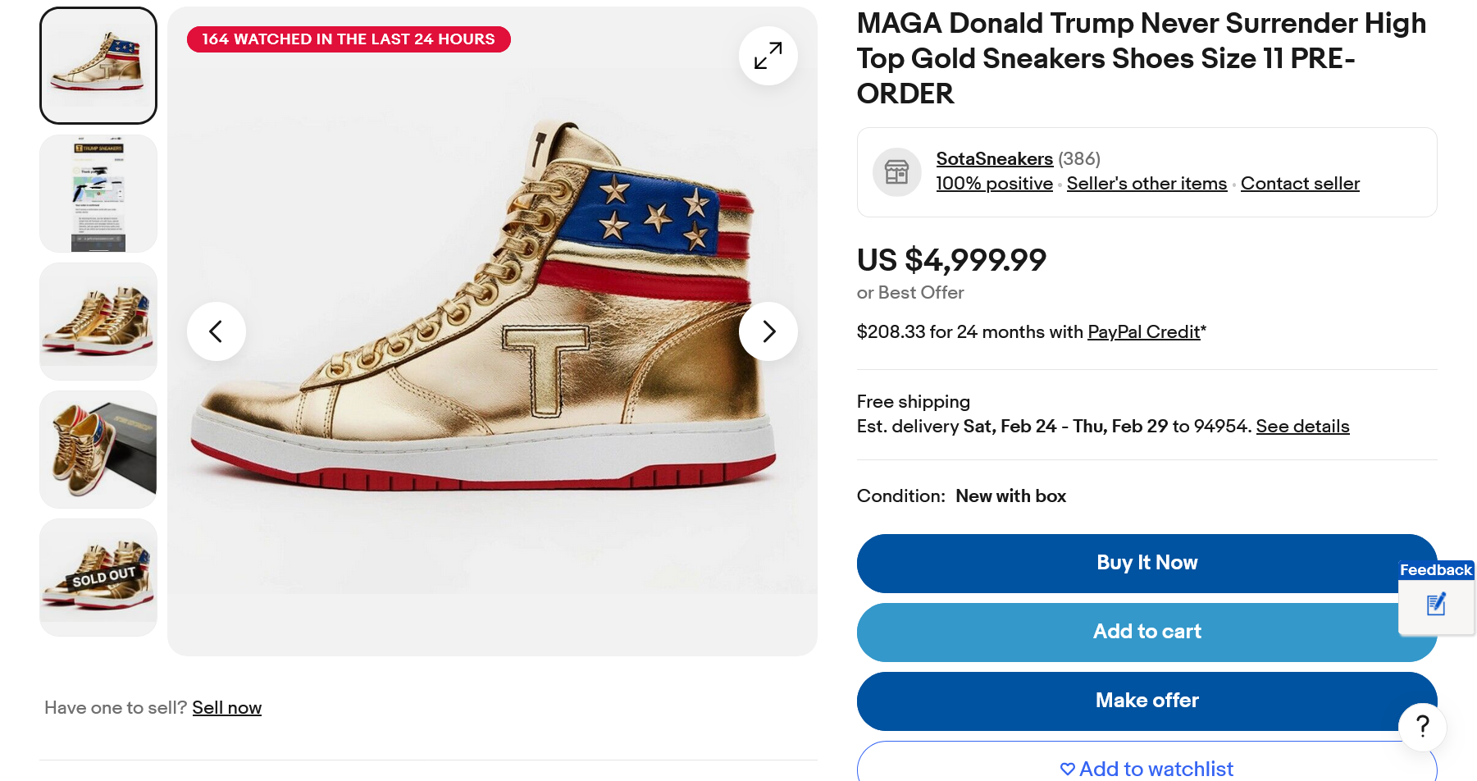The image size is (1477, 781).
Task: Open the SOLD OUT sneakers thumbnail
Action: click(98, 578)
